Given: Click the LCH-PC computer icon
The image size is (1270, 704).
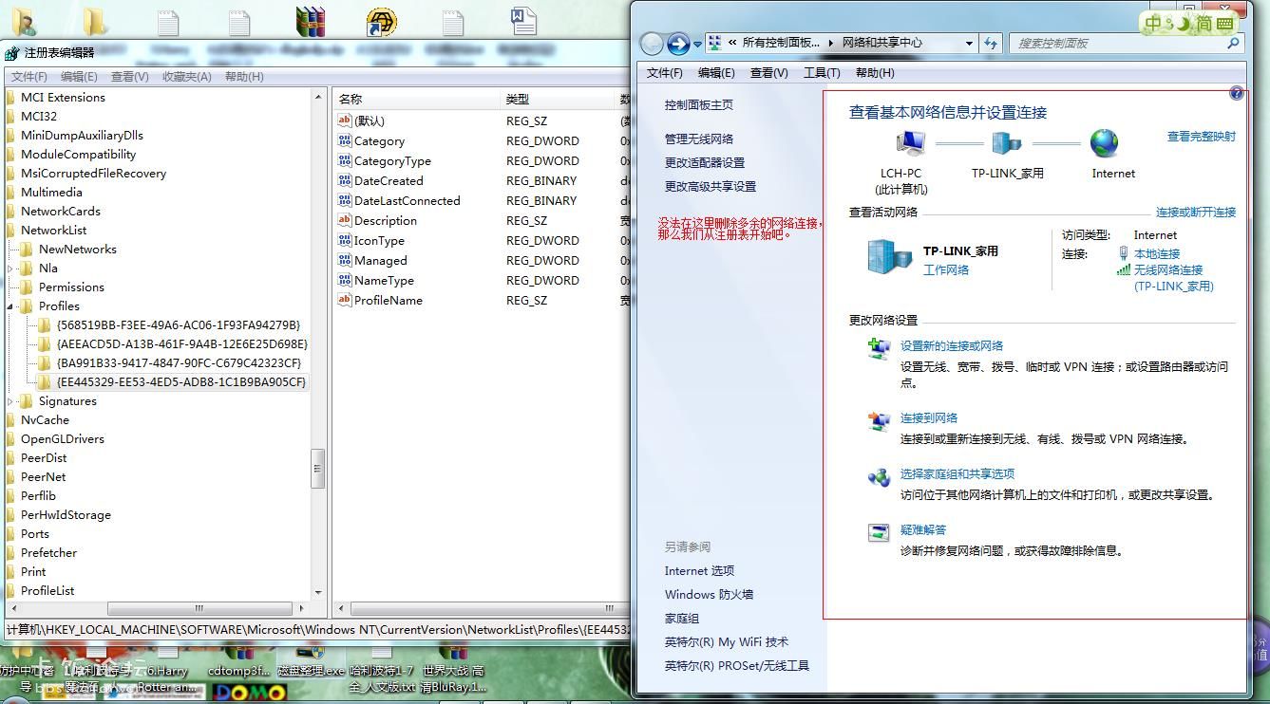Looking at the screenshot, I should click(x=910, y=144).
